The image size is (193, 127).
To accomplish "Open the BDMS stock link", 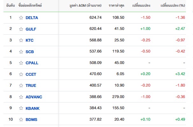I will tap(32, 119).
